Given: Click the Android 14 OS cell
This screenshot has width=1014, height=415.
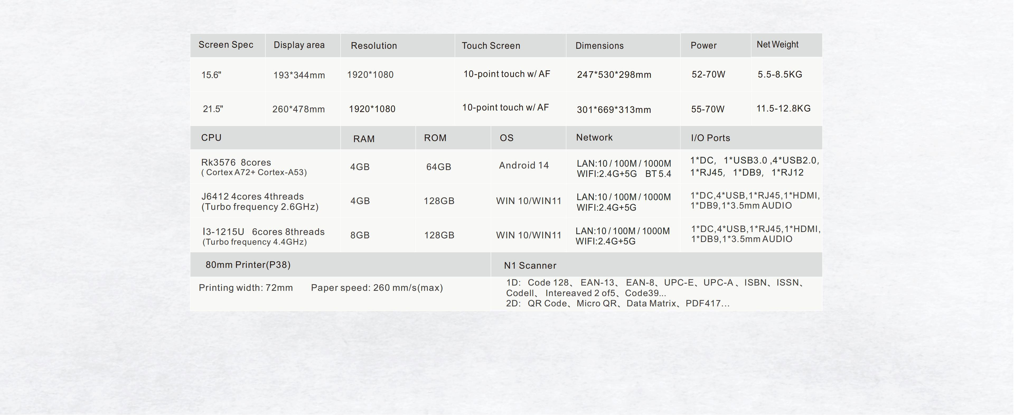Looking at the screenshot, I should click(524, 166).
